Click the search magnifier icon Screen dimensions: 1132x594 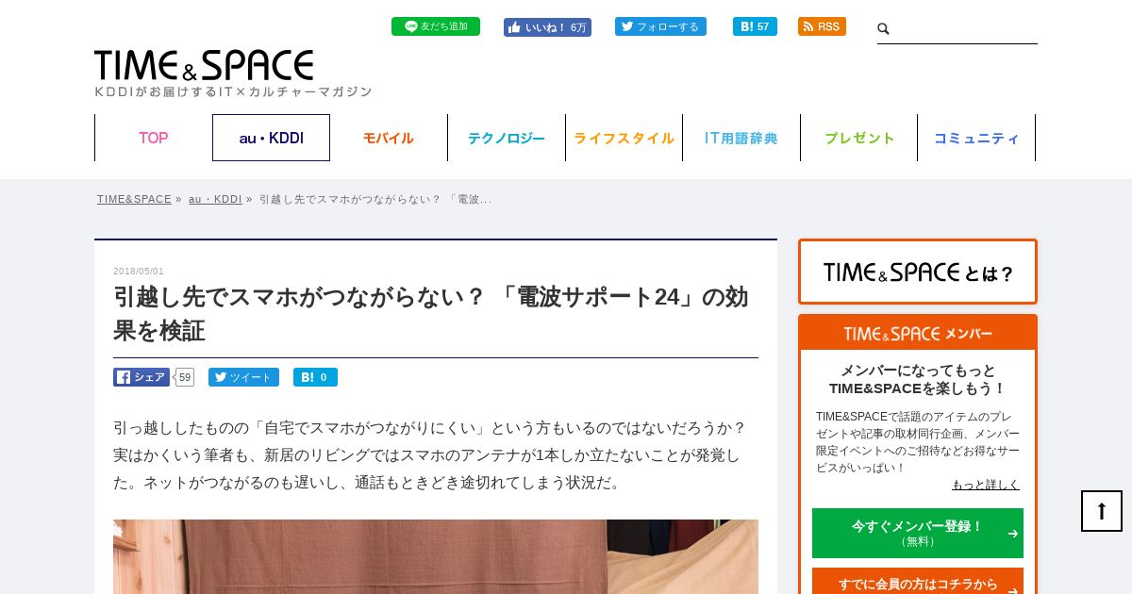(884, 29)
